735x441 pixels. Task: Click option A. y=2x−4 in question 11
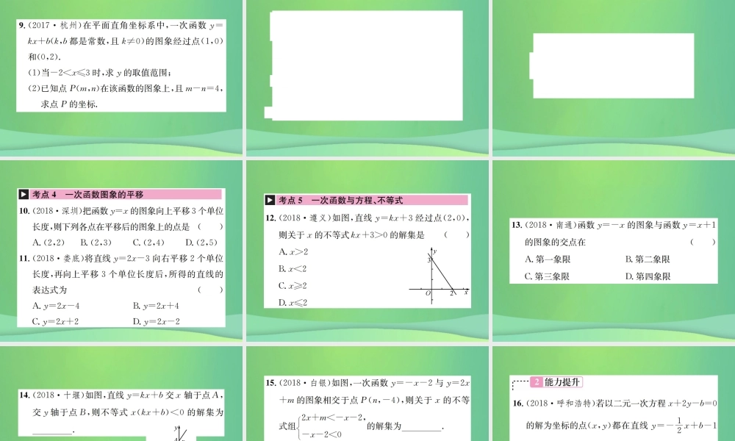56,306
